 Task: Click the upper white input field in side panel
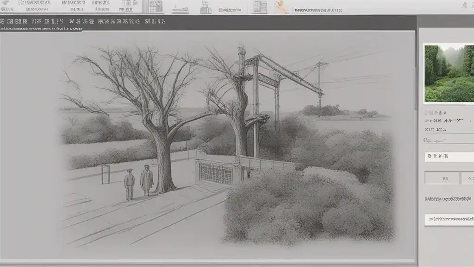(449, 157)
